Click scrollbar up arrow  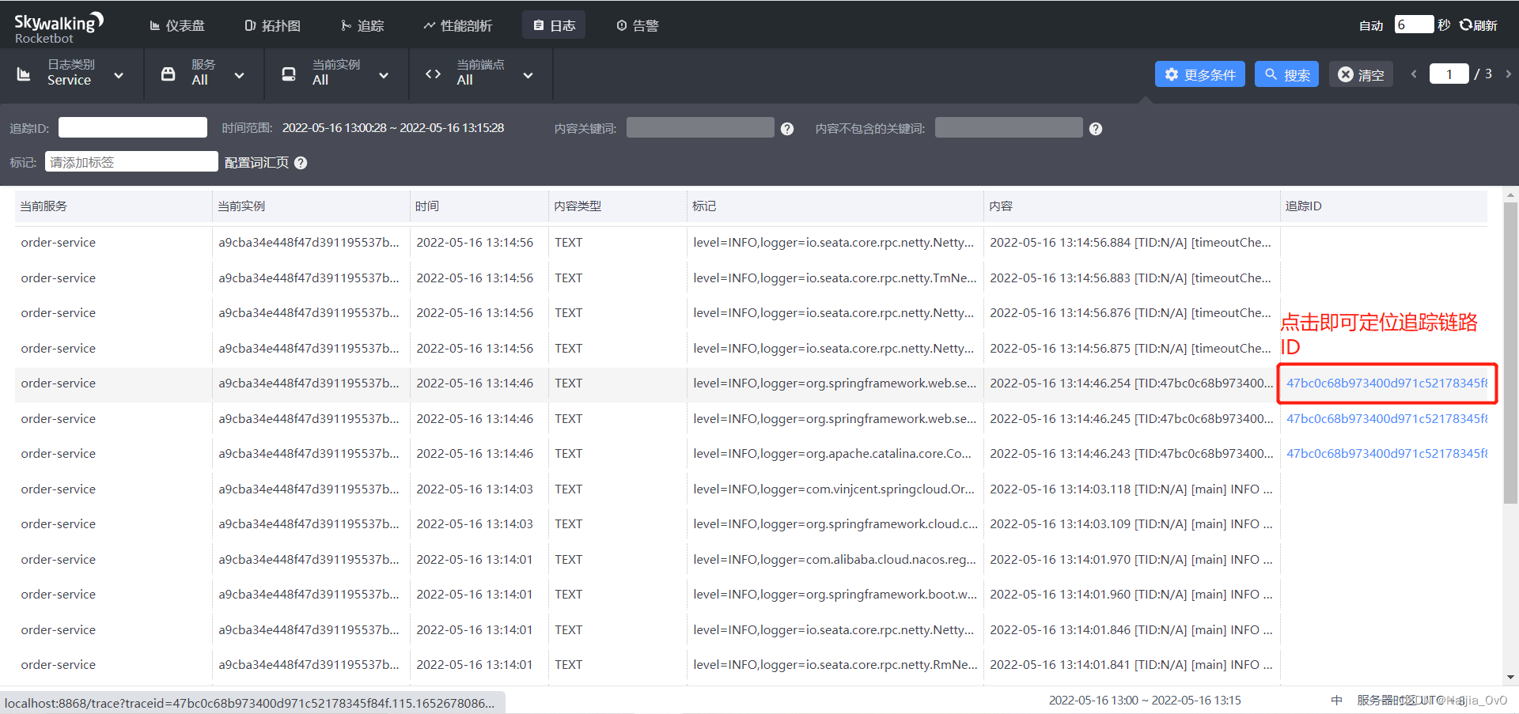[1510, 195]
